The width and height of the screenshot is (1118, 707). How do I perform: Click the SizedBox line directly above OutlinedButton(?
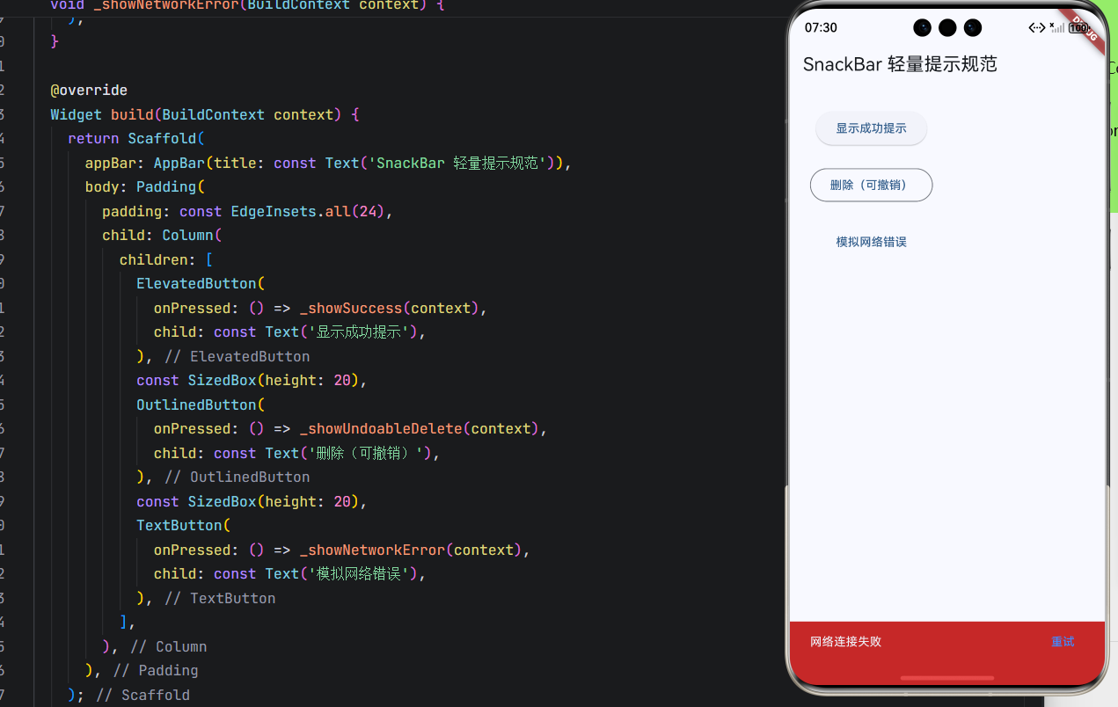coord(252,381)
